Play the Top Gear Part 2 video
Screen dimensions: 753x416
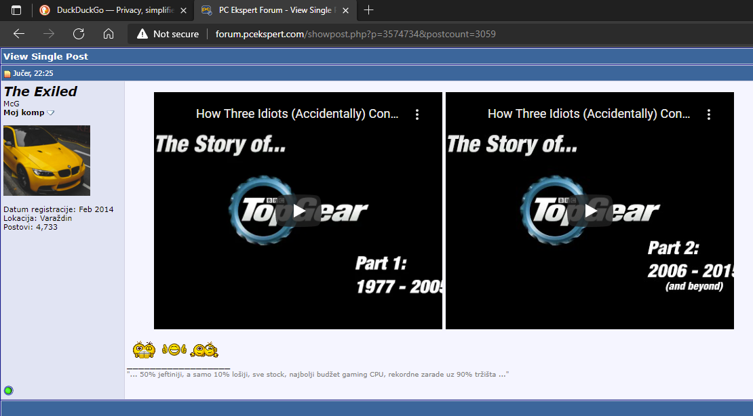click(x=591, y=211)
